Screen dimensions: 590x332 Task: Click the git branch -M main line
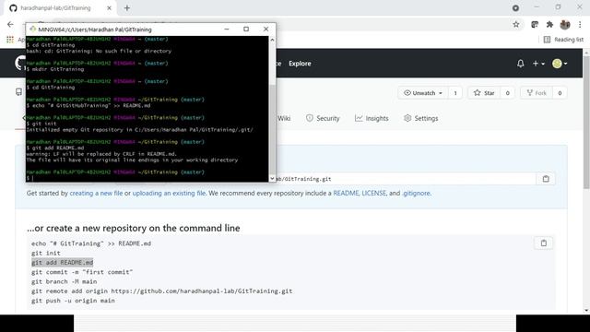click(64, 281)
